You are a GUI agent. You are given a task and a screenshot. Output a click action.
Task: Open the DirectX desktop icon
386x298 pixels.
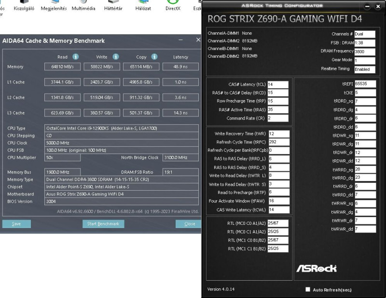click(x=173, y=5)
